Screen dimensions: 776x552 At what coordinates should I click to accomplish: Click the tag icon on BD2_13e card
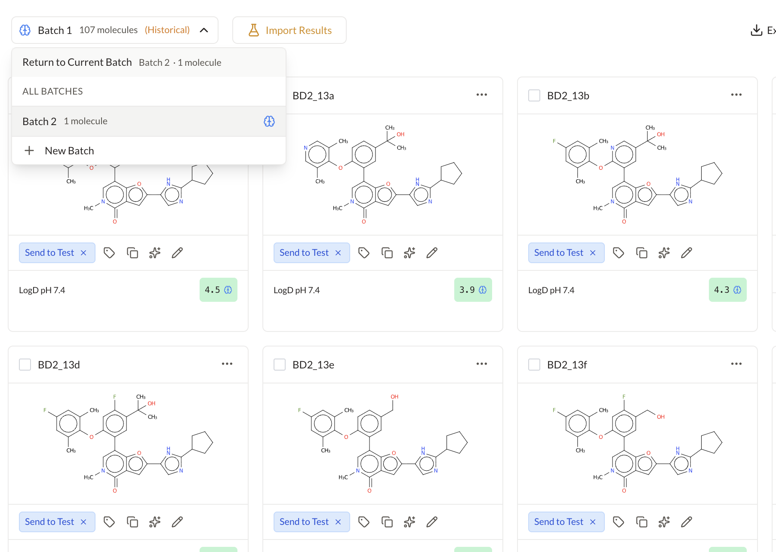click(364, 522)
